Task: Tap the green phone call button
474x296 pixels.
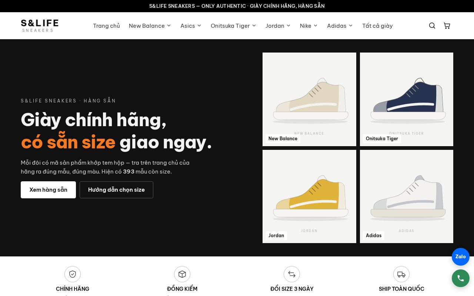Action: (x=461, y=278)
